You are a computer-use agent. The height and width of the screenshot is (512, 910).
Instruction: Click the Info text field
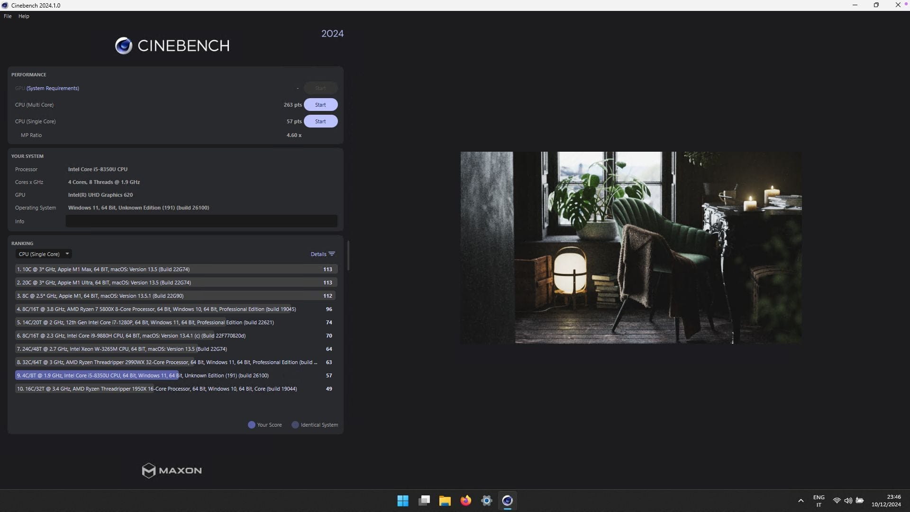point(201,221)
